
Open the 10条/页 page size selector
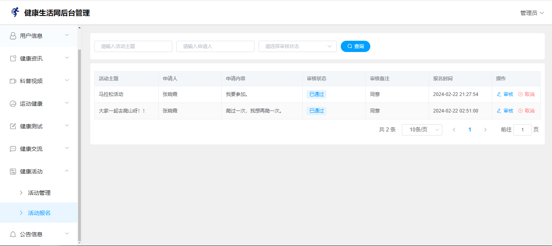422,130
